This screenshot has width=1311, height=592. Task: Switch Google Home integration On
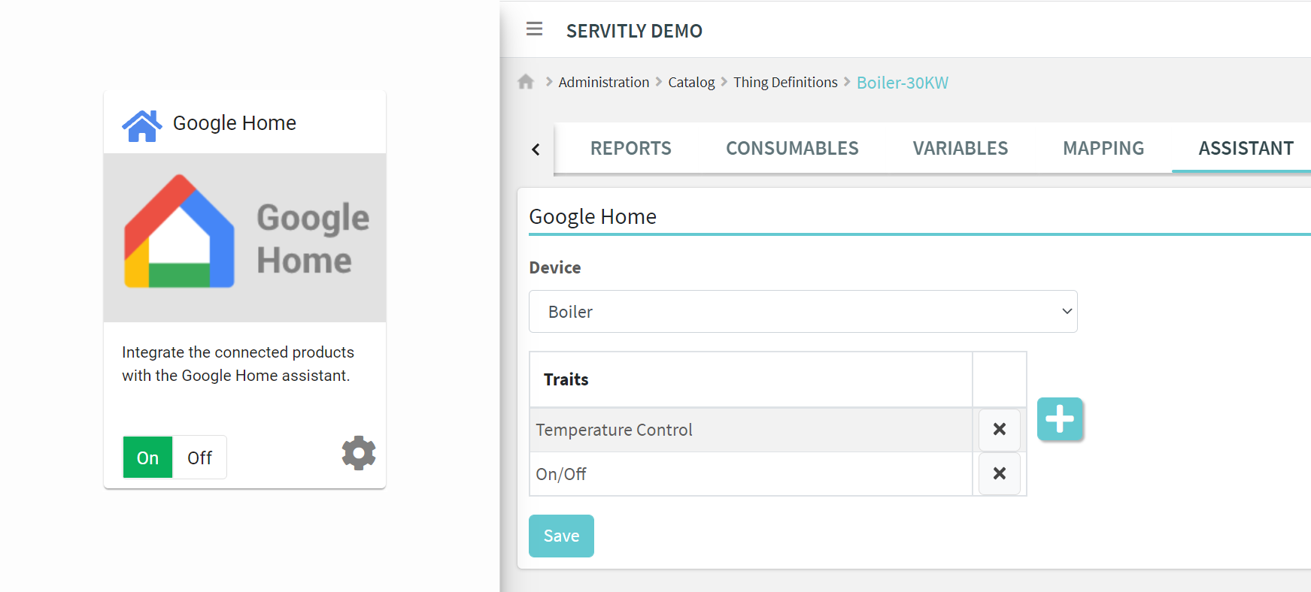tap(148, 458)
